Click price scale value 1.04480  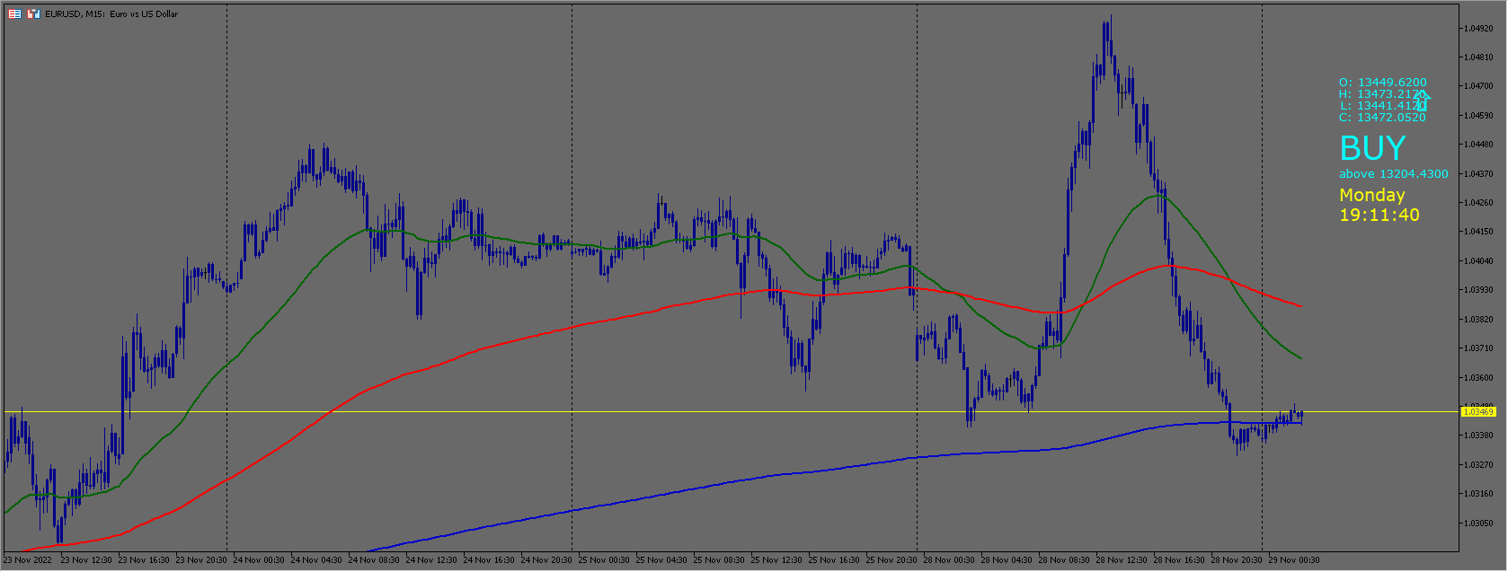point(1477,145)
